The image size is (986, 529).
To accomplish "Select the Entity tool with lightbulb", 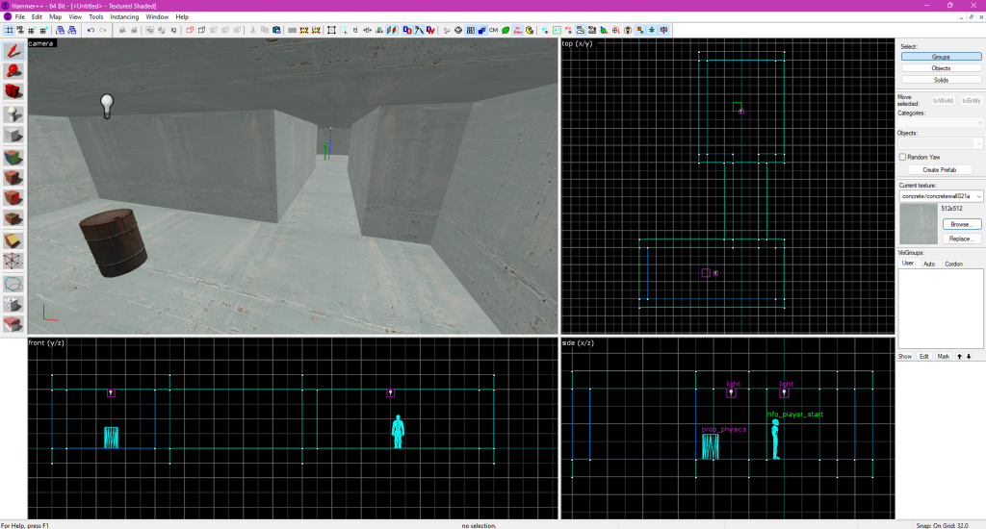I will pos(13,113).
